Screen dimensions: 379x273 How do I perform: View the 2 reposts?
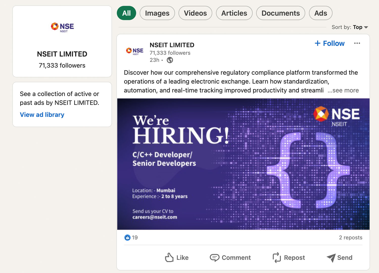pos(350,238)
